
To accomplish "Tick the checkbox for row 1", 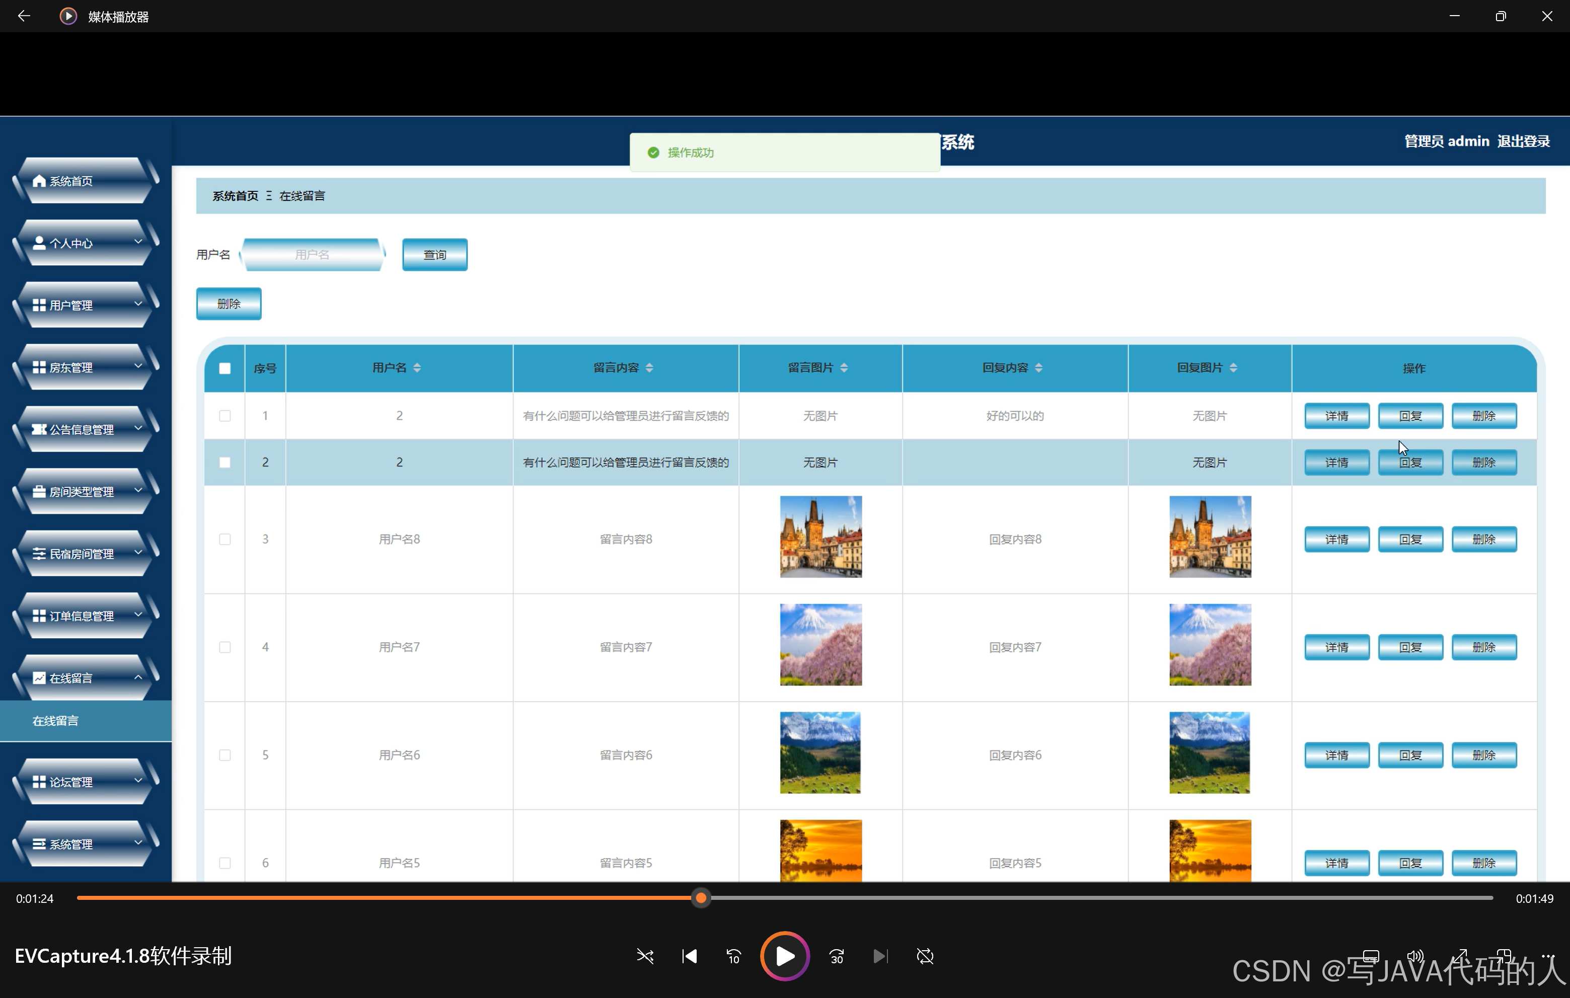I will (x=225, y=416).
